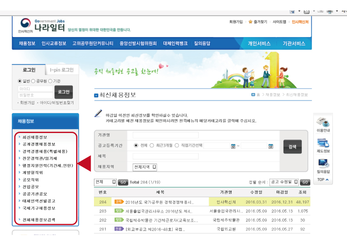Click the 즐겨찾기 star icon

[250, 22]
